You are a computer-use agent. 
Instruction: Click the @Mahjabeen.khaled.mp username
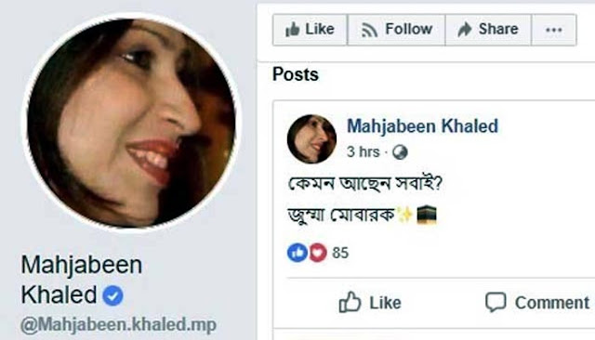pyautogui.click(x=118, y=325)
